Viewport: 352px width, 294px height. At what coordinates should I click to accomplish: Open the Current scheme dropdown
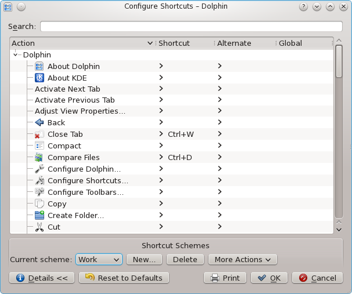[x=99, y=259]
